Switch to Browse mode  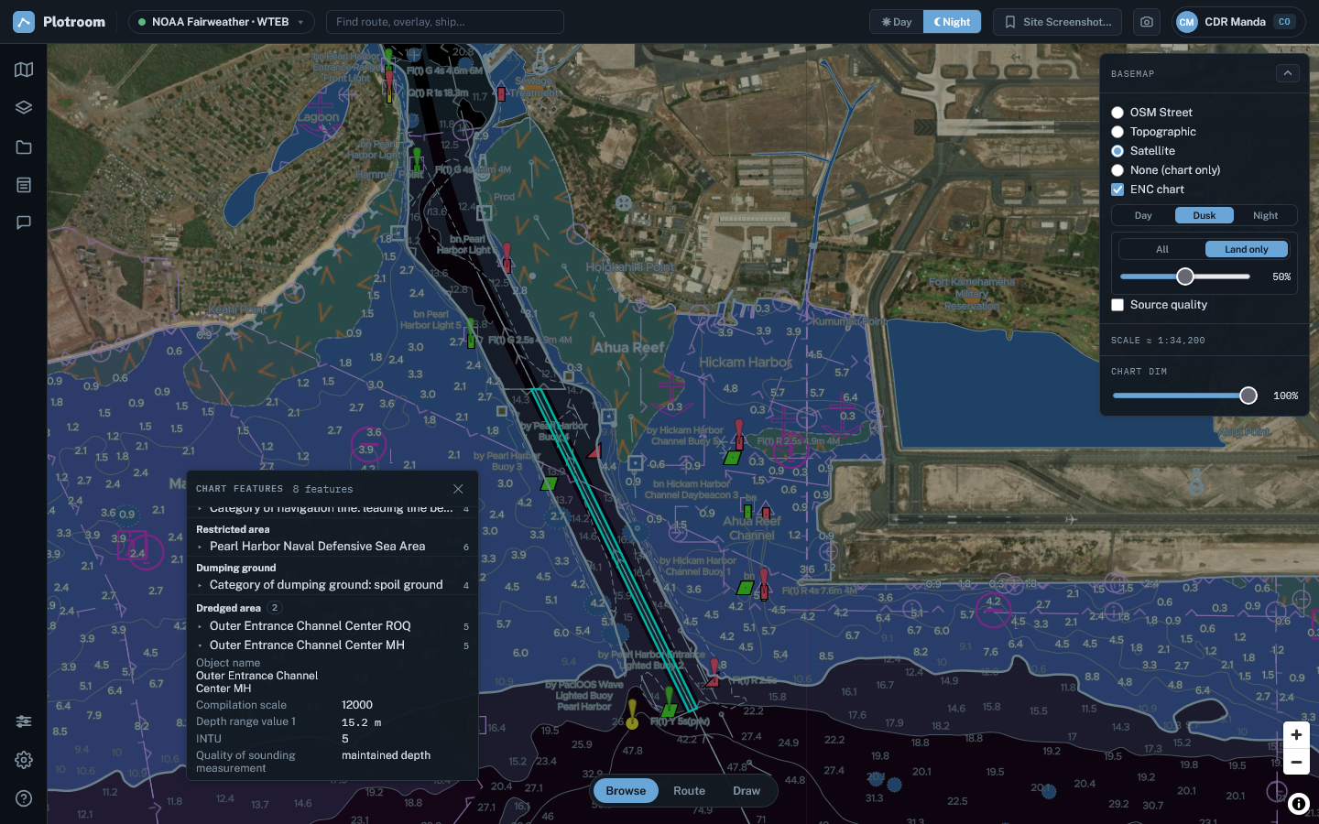pos(626,791)
